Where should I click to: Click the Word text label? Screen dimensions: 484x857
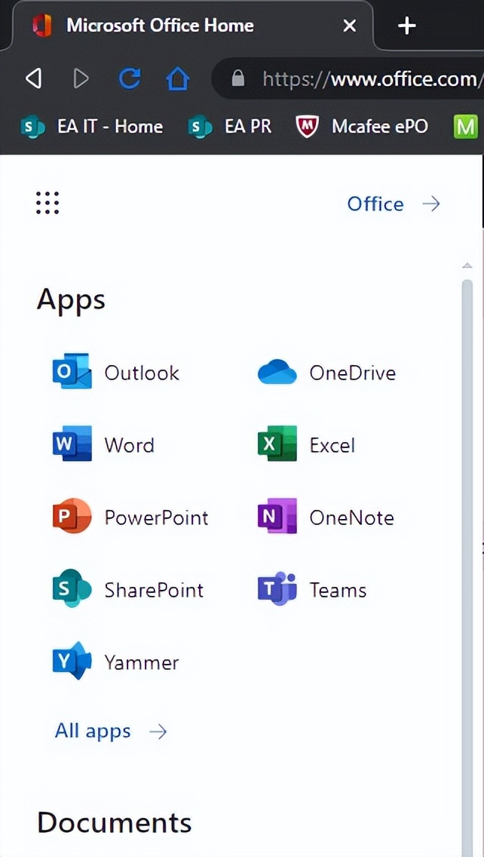pyautogui.click(x=130, y=445)
